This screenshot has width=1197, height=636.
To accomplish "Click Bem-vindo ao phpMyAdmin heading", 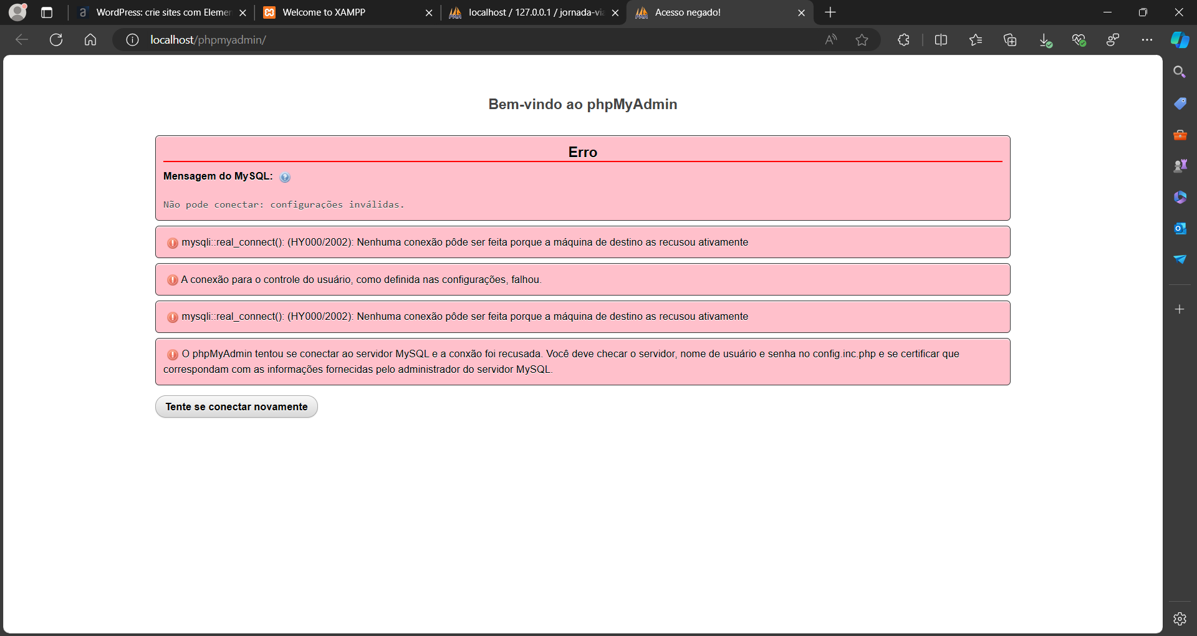I will (x=583, y=104).
